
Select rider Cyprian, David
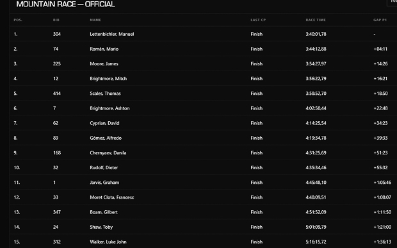[x=104, y=123]
